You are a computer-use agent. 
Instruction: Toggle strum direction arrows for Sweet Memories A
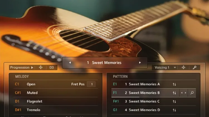(x=174, y=84)
